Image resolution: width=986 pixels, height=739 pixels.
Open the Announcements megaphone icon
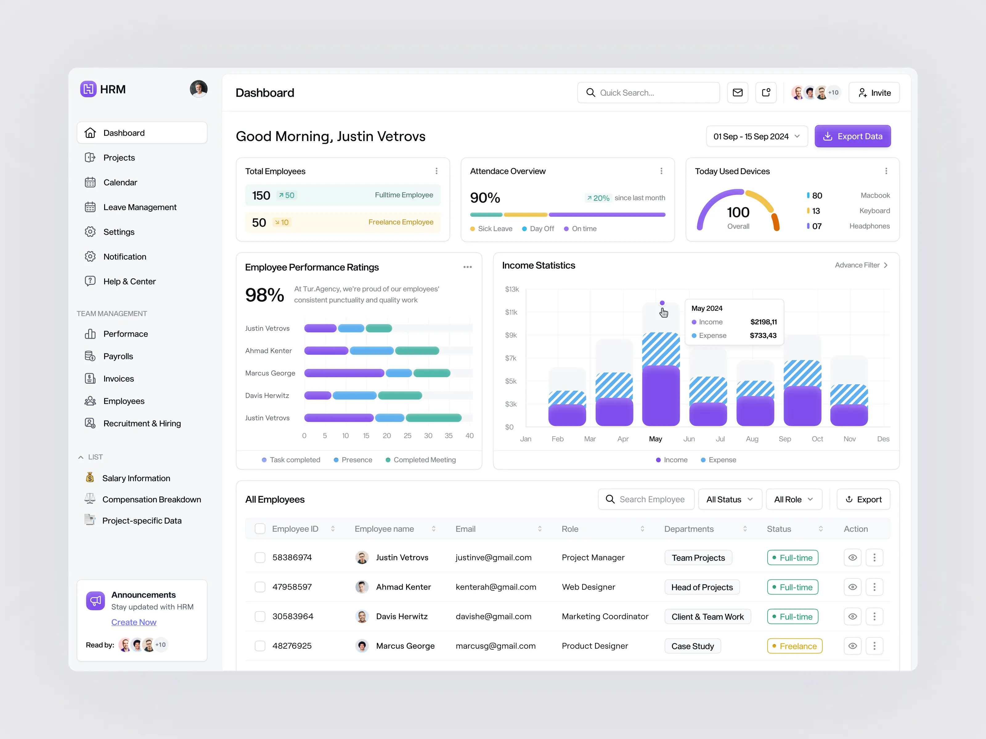click(x=96, y=600)
